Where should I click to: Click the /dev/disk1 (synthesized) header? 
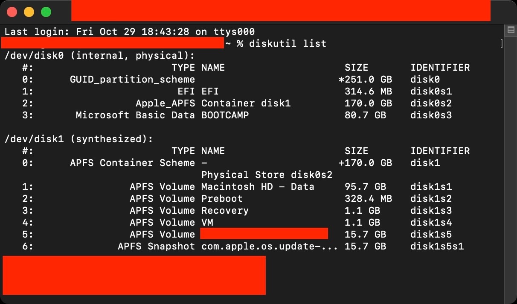(78, 139)
